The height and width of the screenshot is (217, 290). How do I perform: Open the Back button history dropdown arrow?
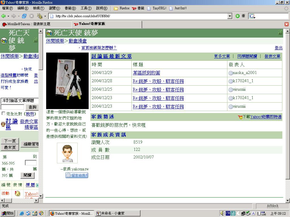click(8, 16)
